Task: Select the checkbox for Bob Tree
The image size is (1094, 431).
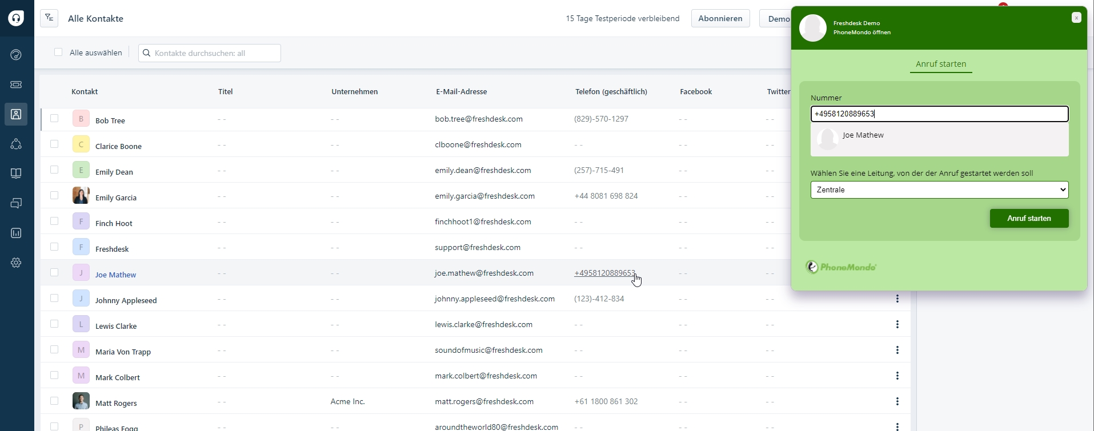Action: point(54,118)
